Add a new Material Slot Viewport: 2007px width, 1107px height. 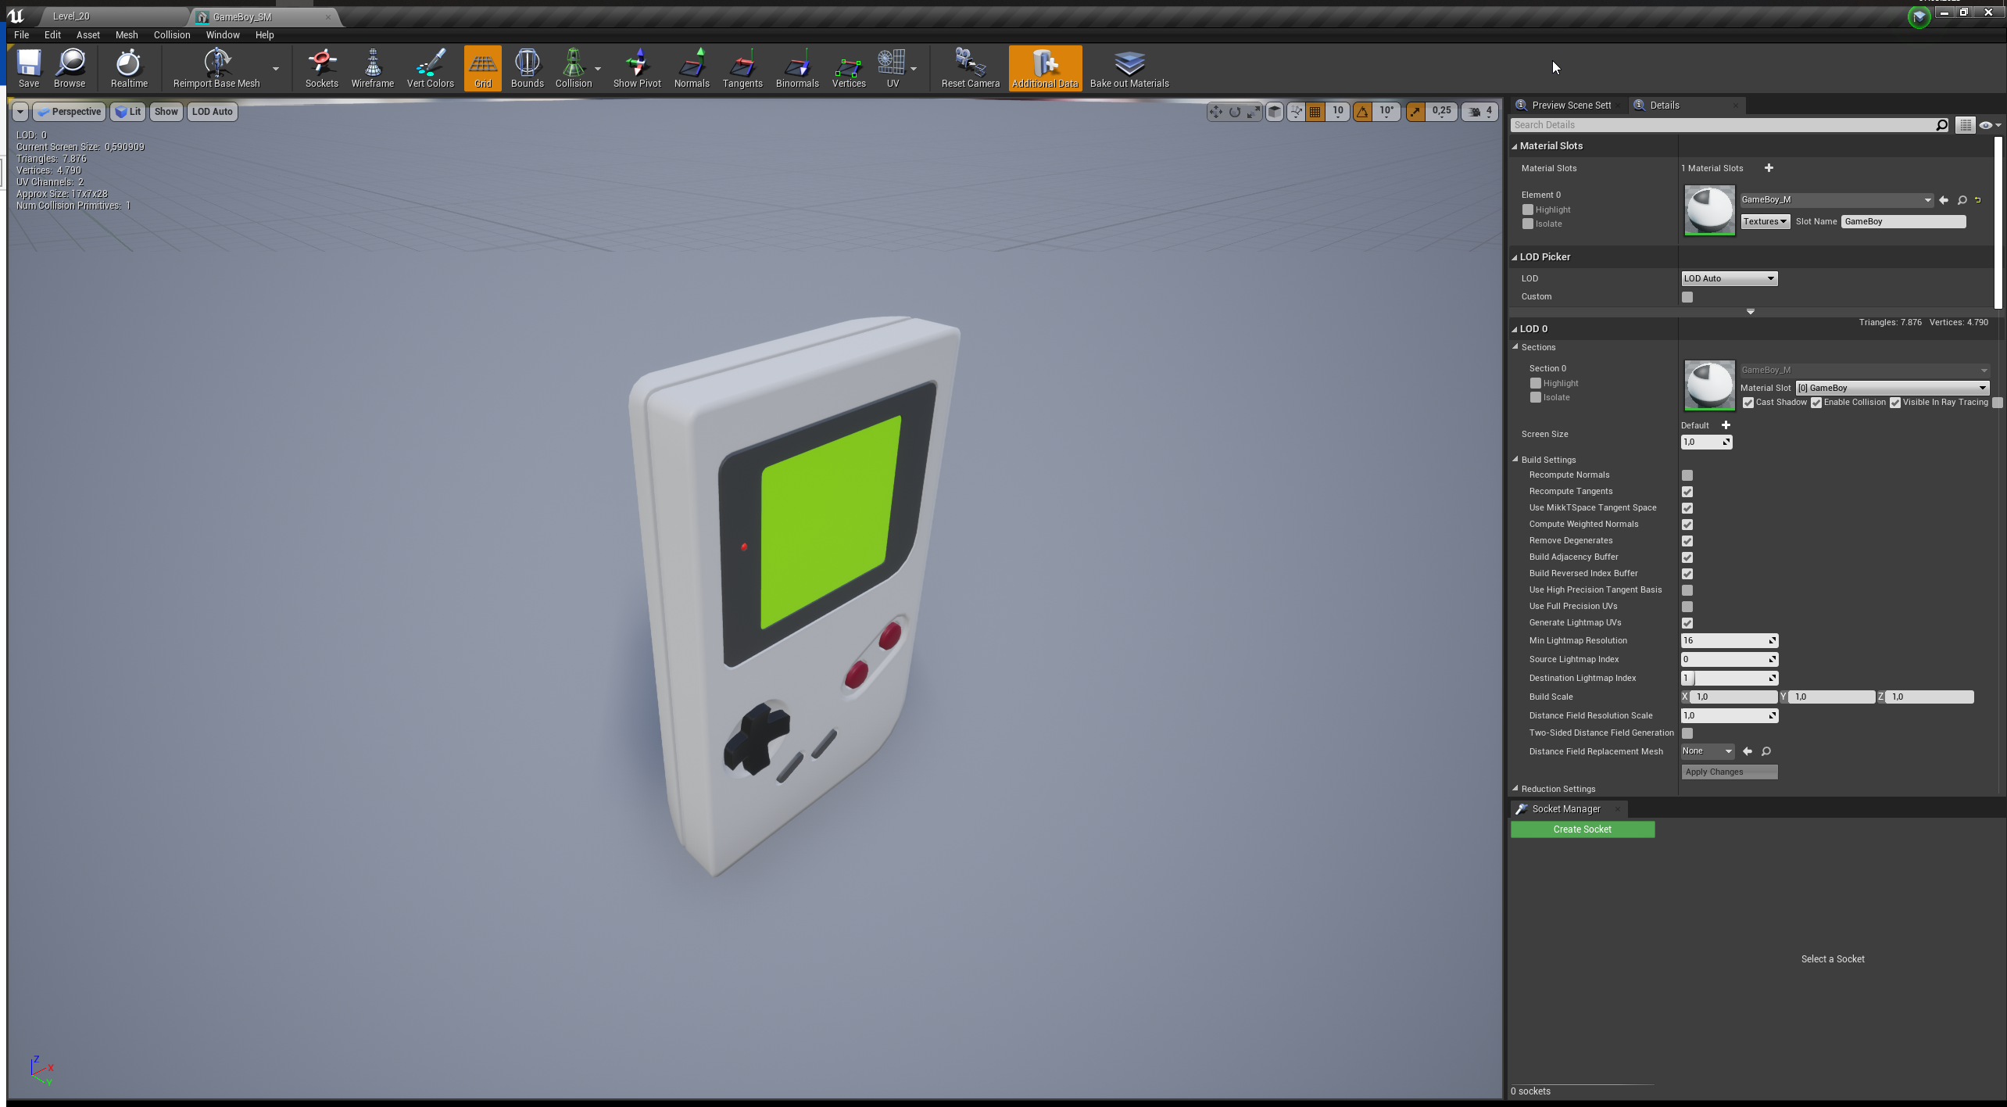[x=1769, y=168]
